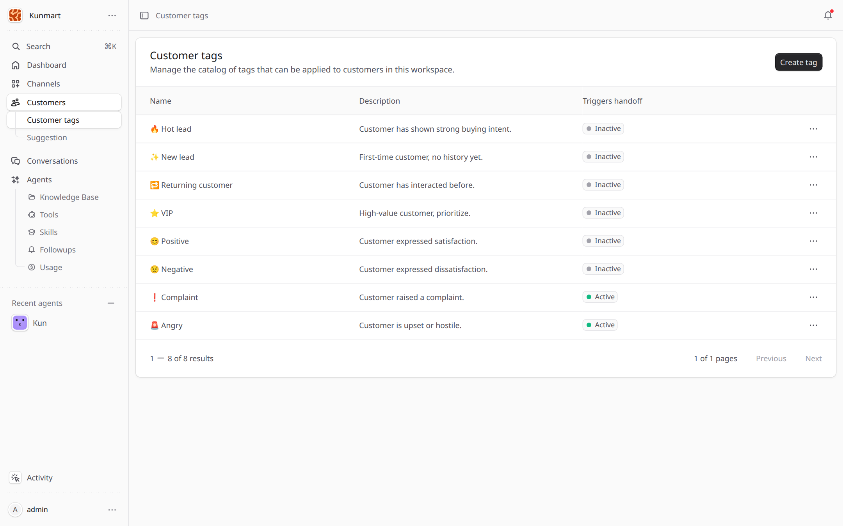Open row actions for Angry tag
The image size is (843, 526).
point(813,325)
